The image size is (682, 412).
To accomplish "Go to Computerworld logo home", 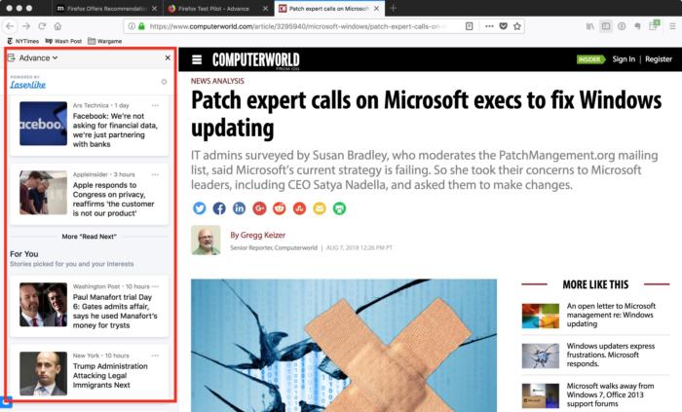I will click(x=255, y=60).
